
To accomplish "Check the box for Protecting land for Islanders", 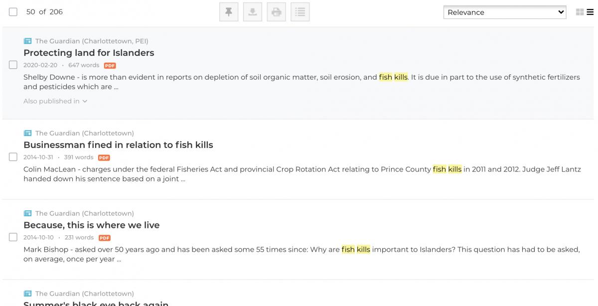I will [13, 65].
